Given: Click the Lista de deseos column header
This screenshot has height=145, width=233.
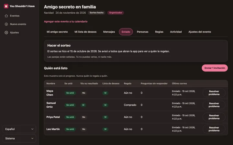Looking at the screenshot, I should pyautogui.click(x=111, y=83).
